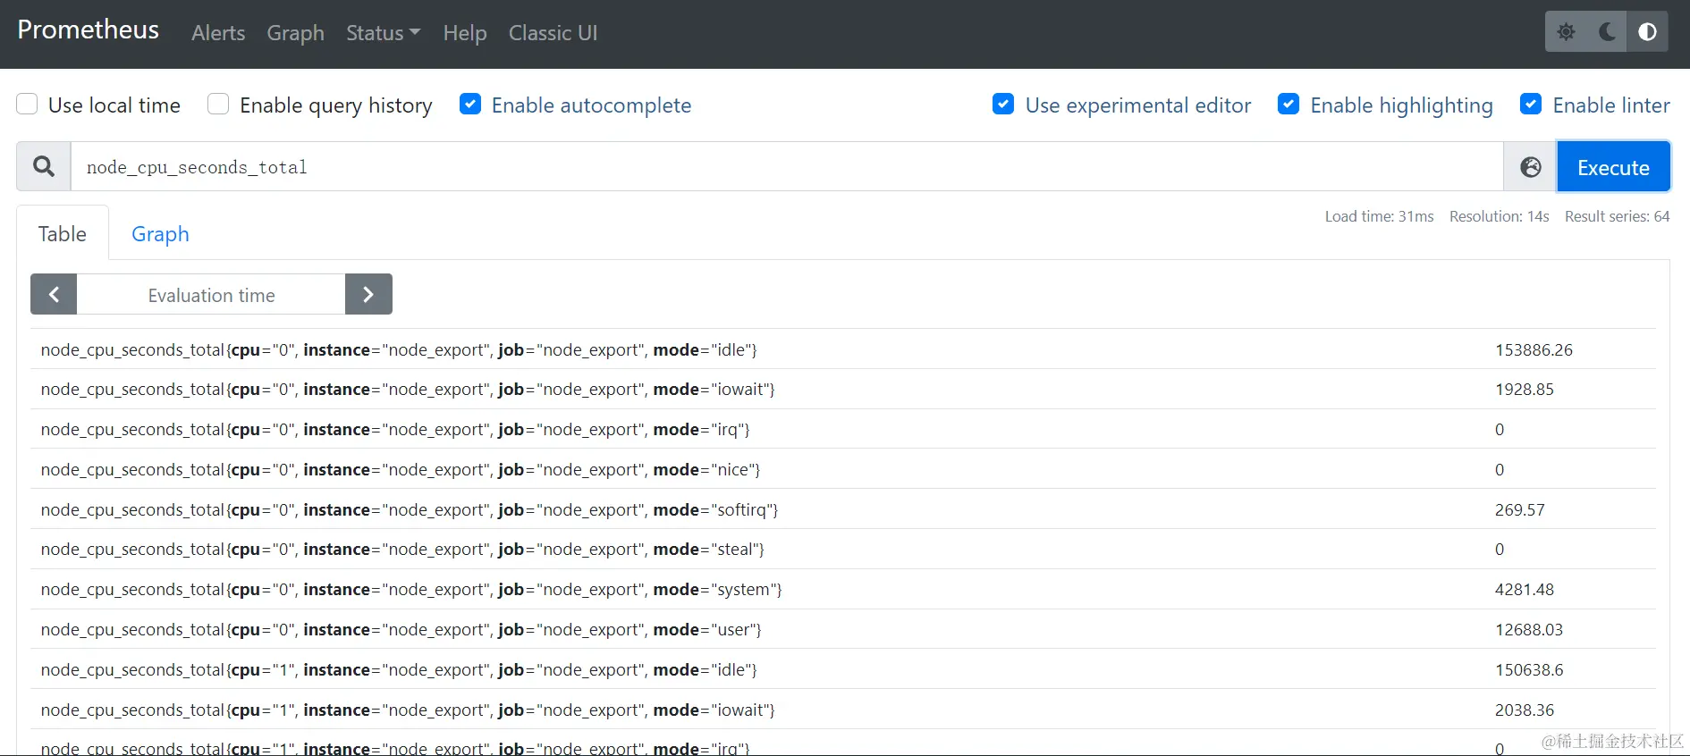Switch to dark theme moon icon
Viewport: 1690px width, 756px height.
click(1607, 32)
